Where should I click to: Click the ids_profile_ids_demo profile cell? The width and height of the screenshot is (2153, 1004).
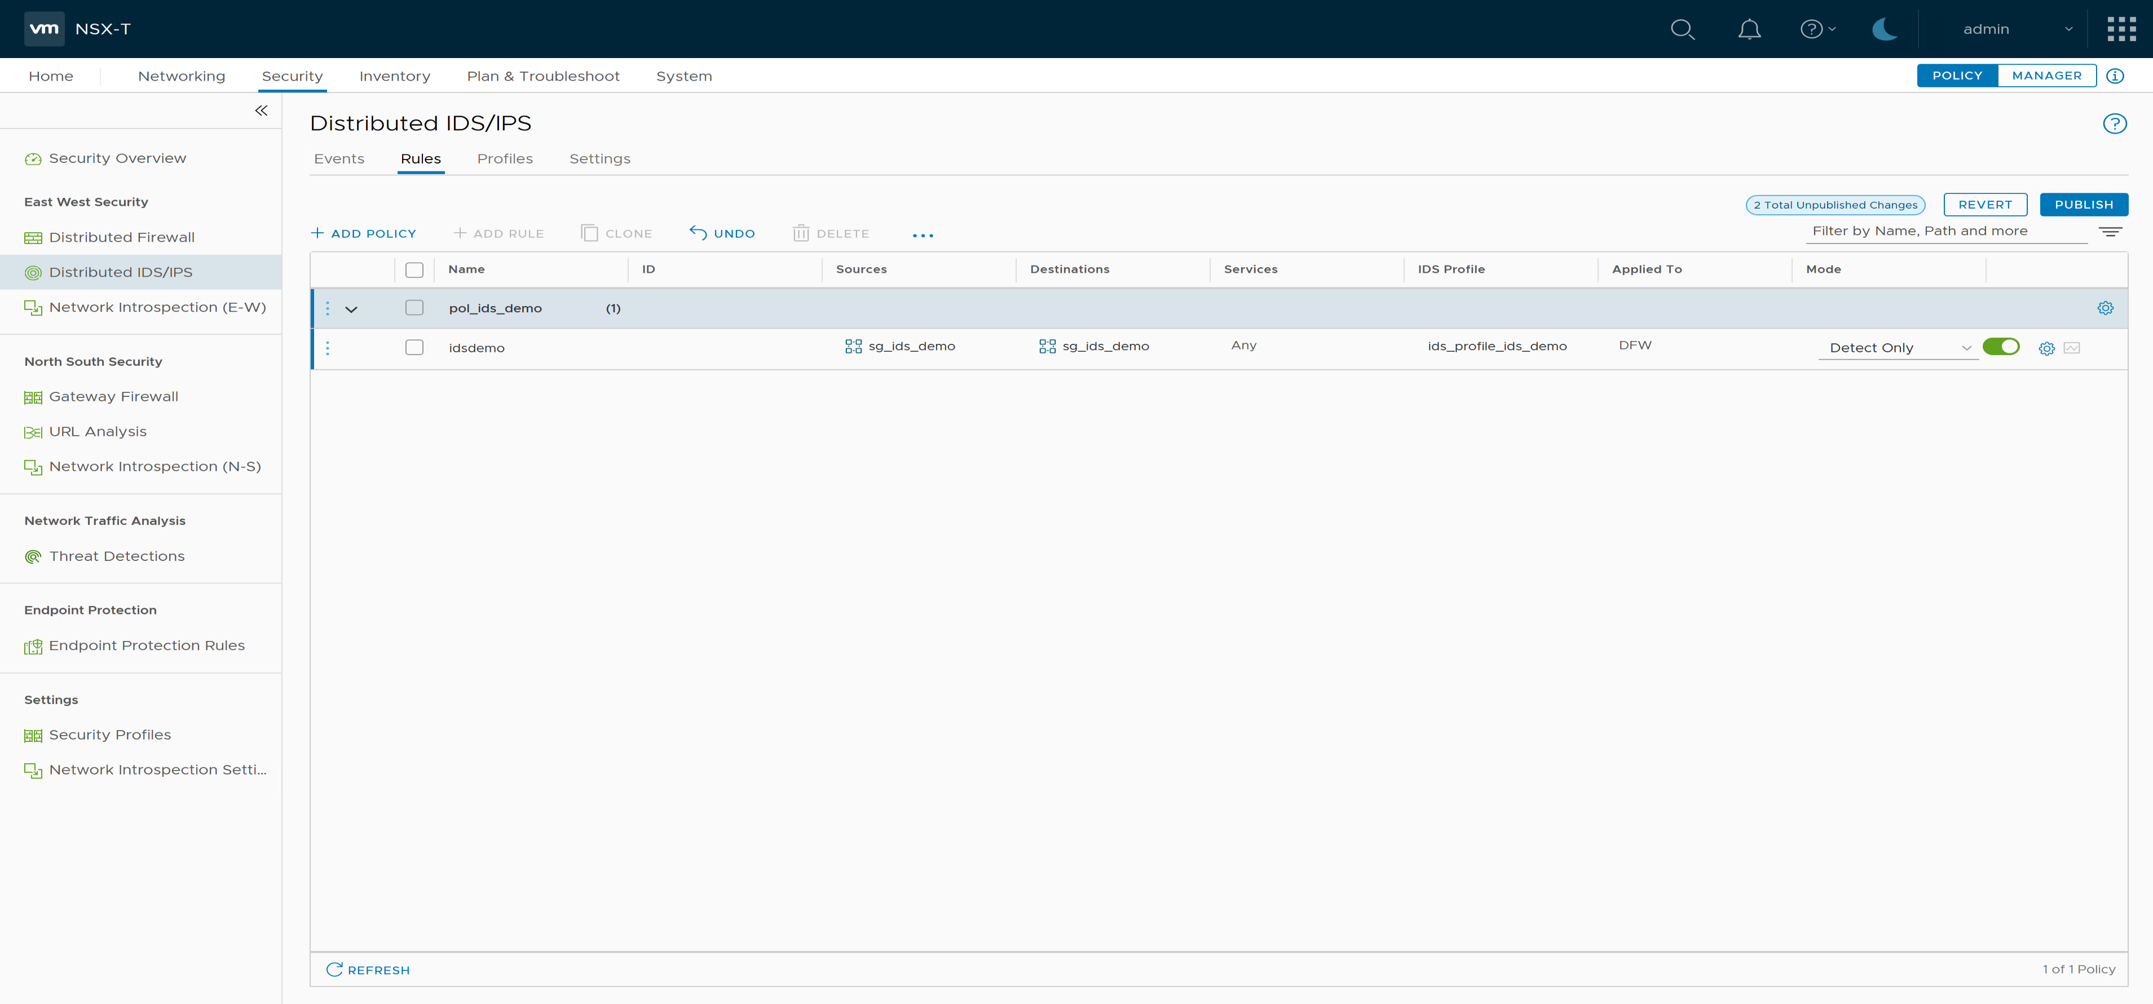(1497, 347)
